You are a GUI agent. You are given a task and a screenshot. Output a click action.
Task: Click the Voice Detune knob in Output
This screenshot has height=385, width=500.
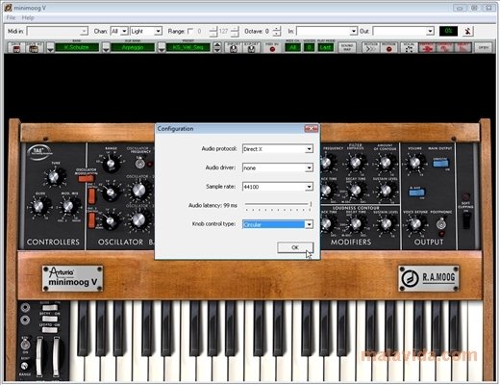[x=415, y=223]
